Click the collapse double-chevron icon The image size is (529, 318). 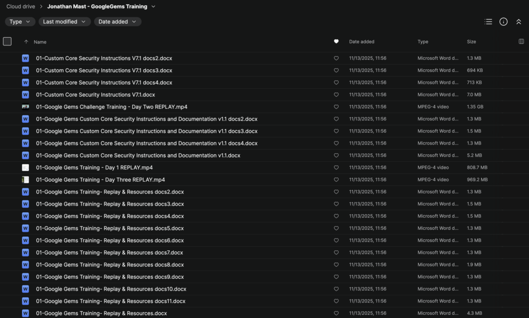pyautogui.click(x=519, y=22)
